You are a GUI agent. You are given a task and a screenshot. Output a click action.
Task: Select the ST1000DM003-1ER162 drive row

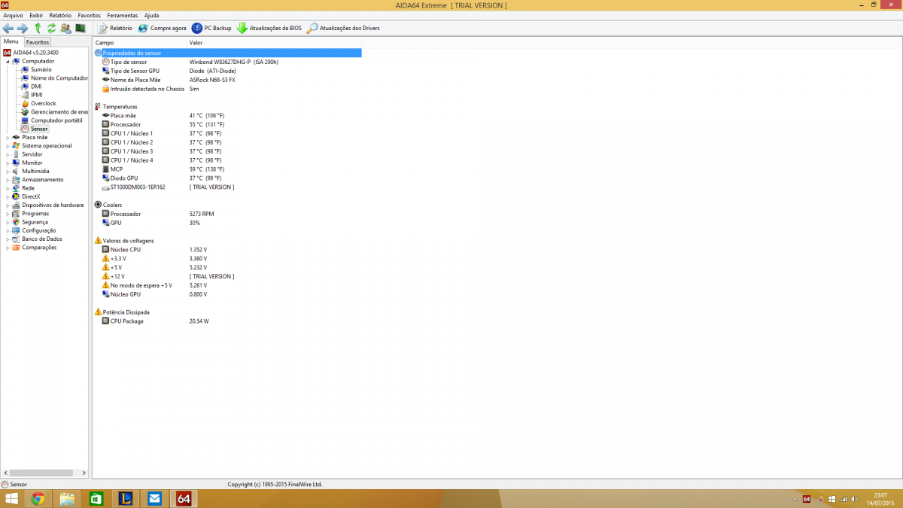tap(227, 187)
